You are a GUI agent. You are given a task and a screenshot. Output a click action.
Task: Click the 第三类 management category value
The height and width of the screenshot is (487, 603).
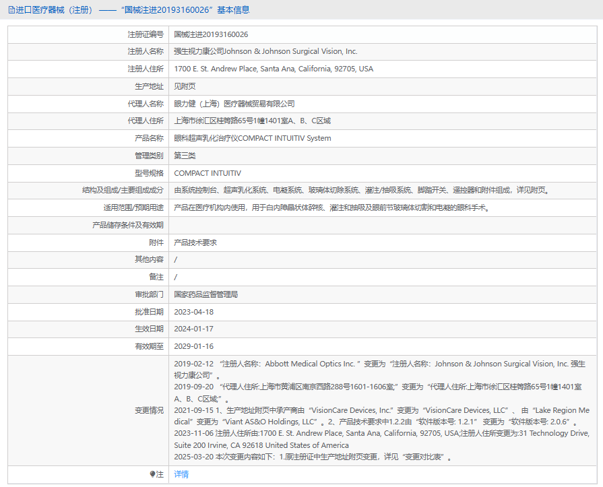[185, 156]
